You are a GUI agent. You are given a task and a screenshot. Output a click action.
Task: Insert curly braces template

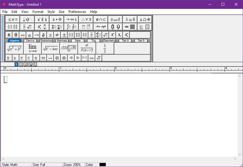tap(85, 35)
